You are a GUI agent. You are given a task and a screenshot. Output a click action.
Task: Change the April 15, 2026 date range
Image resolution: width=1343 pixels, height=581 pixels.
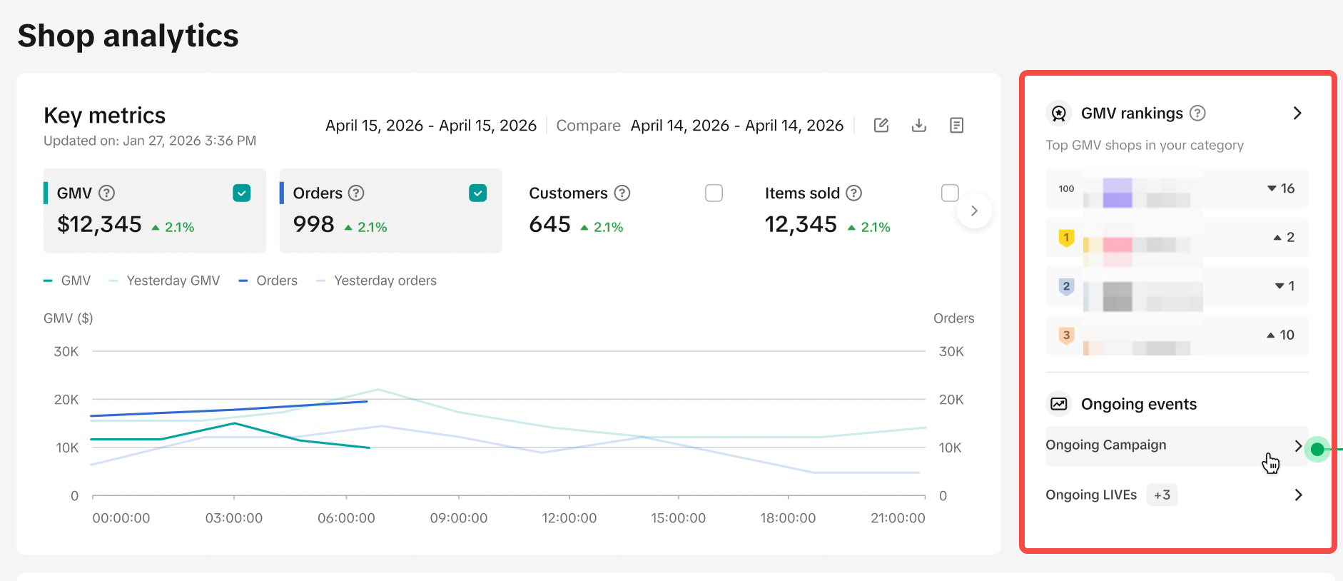431,126
